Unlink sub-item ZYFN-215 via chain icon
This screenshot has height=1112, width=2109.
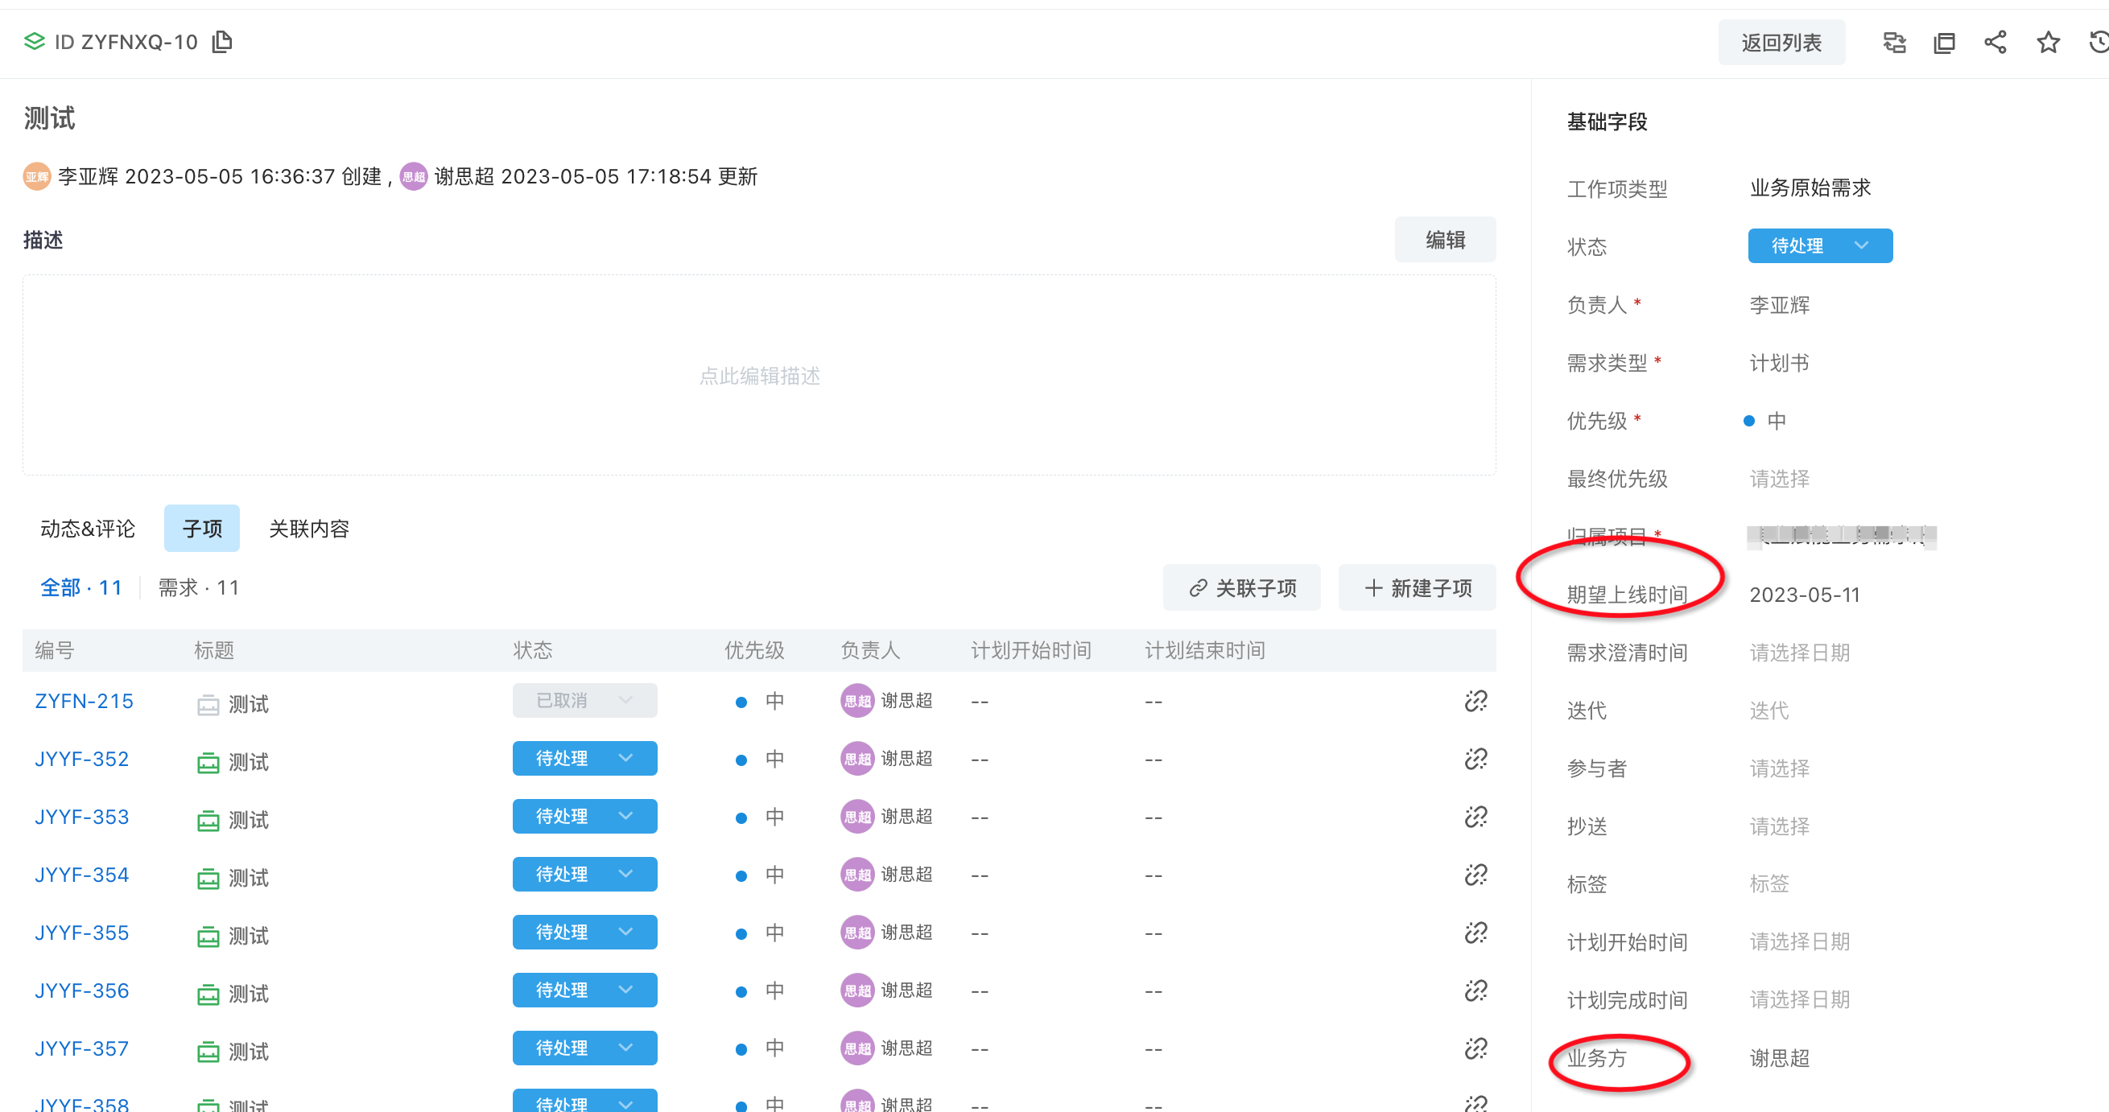pos(1475,702)
